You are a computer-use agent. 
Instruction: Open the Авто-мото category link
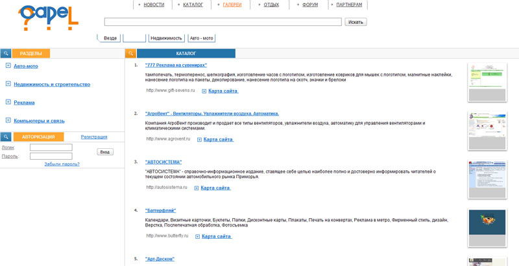26,66
